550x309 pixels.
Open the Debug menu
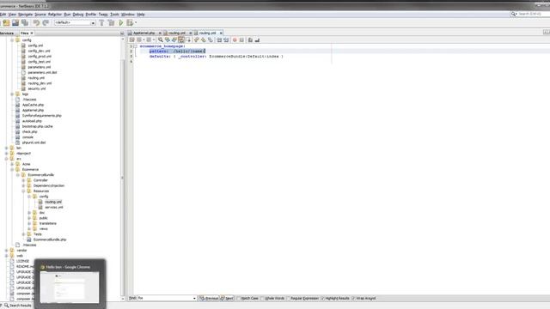point(78,15)
